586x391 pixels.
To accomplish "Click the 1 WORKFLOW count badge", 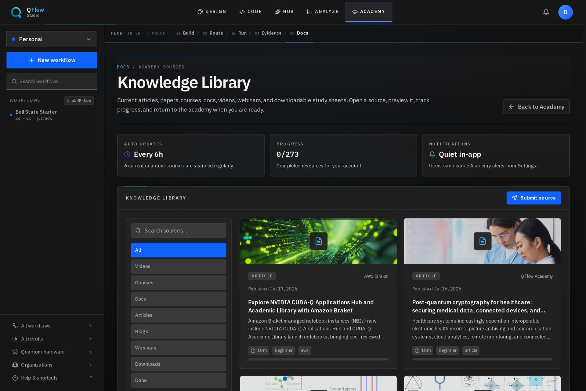I will pos(79,100).
